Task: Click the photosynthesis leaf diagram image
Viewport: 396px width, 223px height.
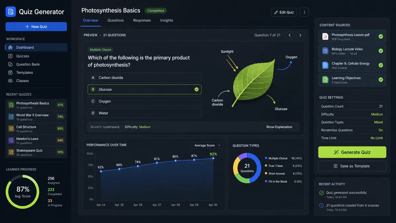Action: (254, 83)
